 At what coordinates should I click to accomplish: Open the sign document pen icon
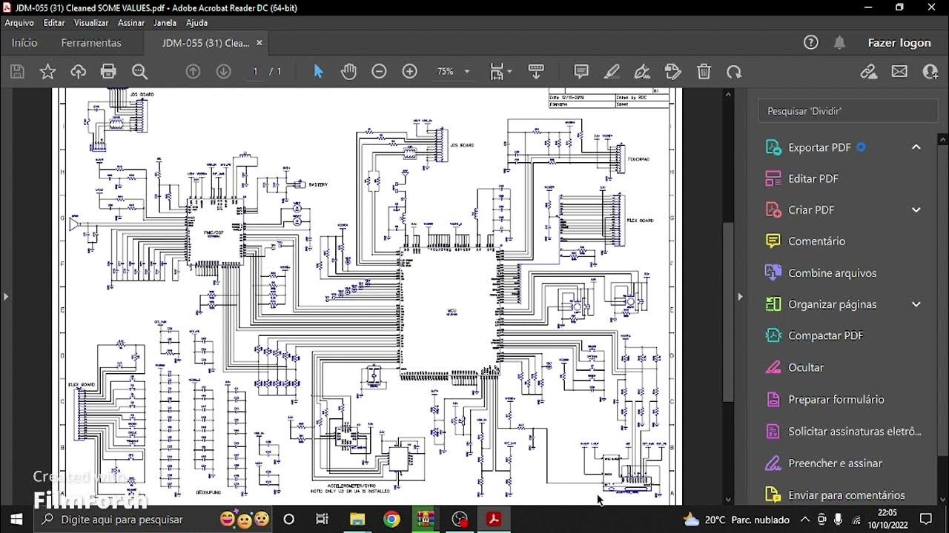[642, 72]
